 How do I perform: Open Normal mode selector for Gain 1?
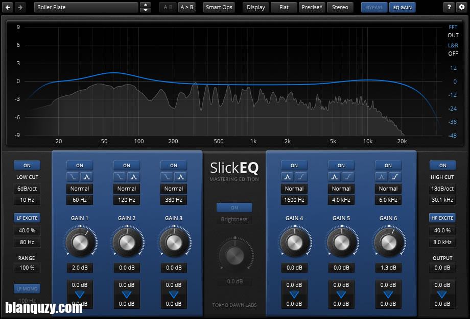pos(80,189)
